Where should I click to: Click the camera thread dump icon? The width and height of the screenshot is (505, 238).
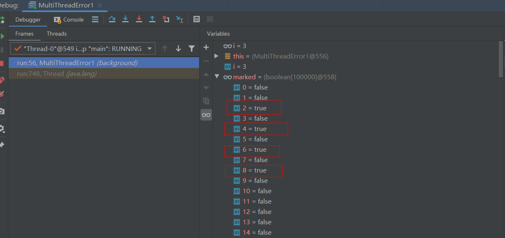(x=2, y=111)
